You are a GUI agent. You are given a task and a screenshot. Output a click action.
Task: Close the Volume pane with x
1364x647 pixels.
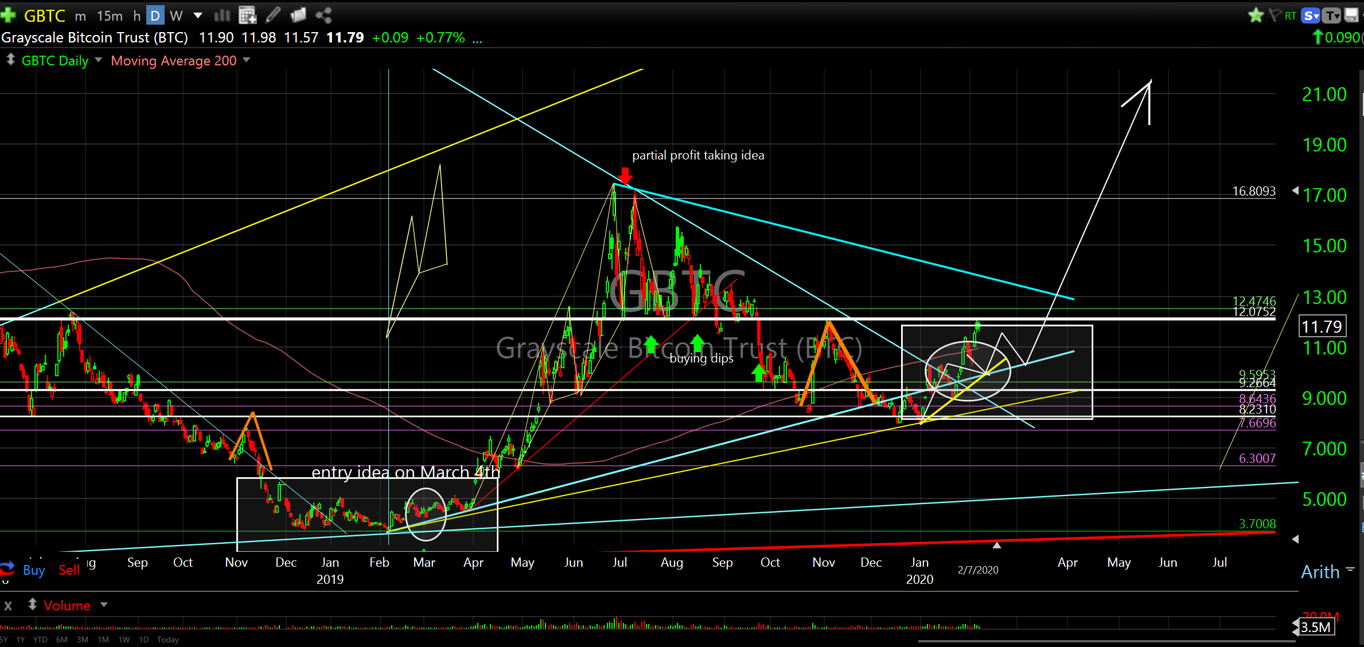coord(8,605)
